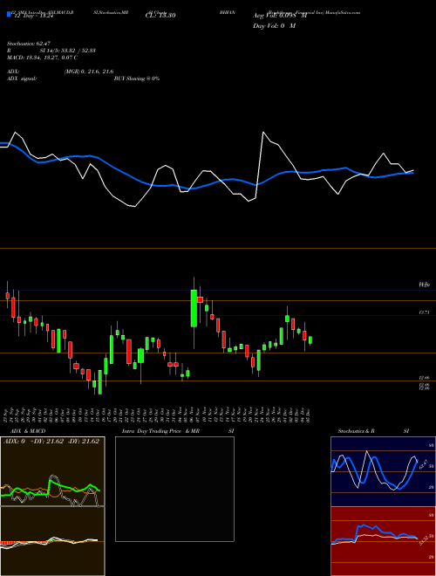The image size is (436, 576).
Task: Click the 13.71 price axis label
Action: (x=424, y=312)
